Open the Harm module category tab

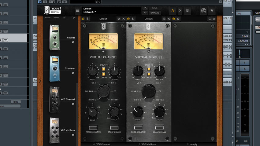point(48,17)
